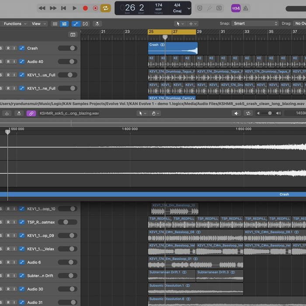The width and height of the screenshot is (306, 306).
Task: Toggle the Metronome icon
Action: 246,8
